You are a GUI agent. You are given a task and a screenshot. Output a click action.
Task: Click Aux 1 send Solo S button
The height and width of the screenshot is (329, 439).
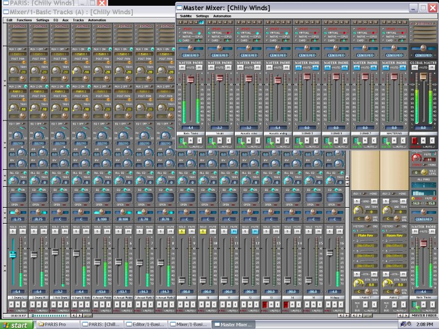357,201
